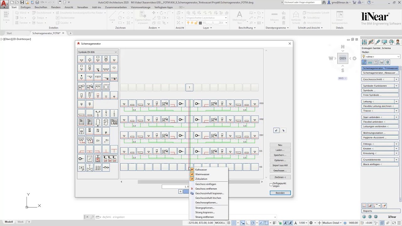Expand the Fittings < dropdown arrow
The image size is (402, 226).
(397, 144)
